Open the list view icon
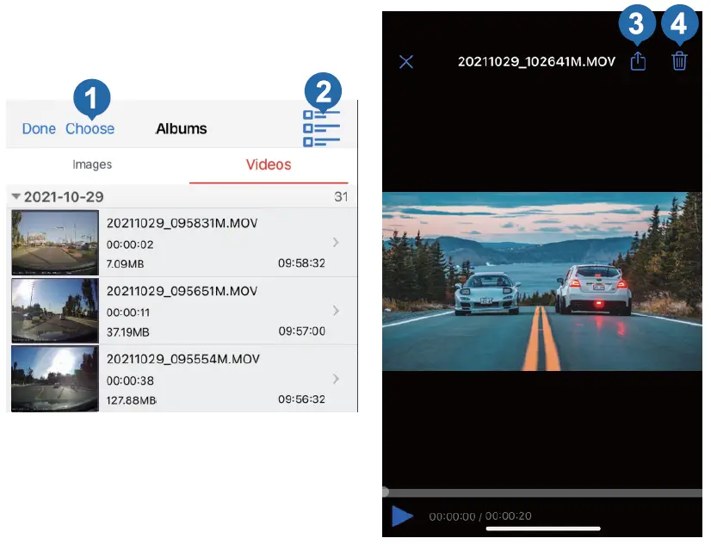Viewport: 711px width, 544px height. click(322, 129)
